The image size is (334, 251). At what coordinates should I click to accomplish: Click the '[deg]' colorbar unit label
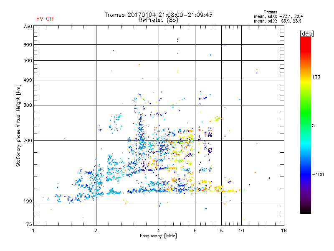[x=306, y=33]
